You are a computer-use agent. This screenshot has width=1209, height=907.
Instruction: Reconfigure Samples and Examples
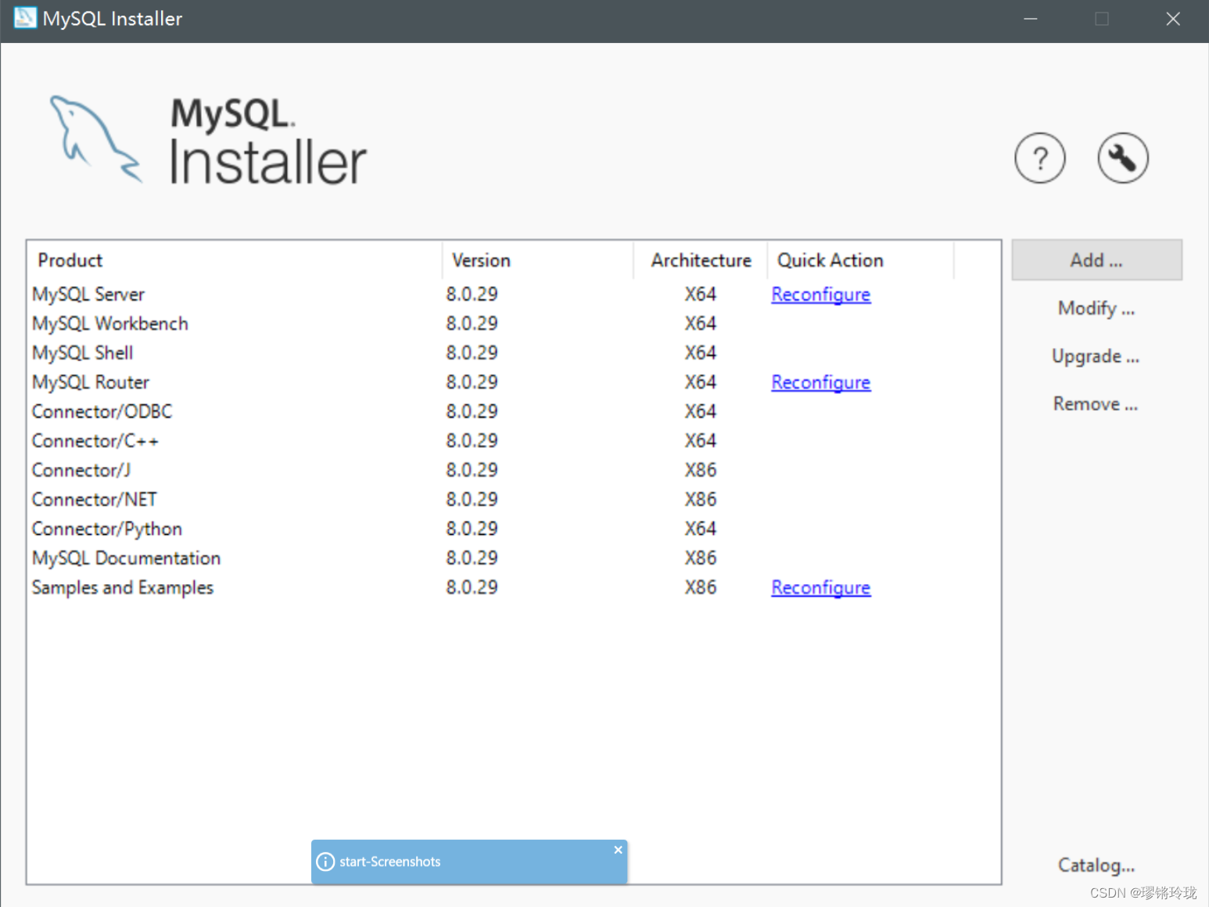(x=820, y=588)
